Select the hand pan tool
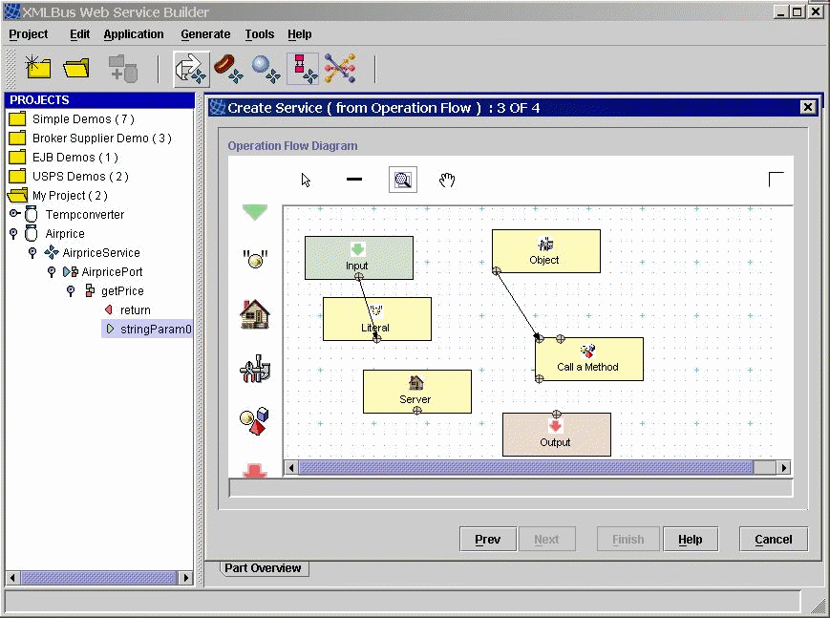 [x=446, y=180]
